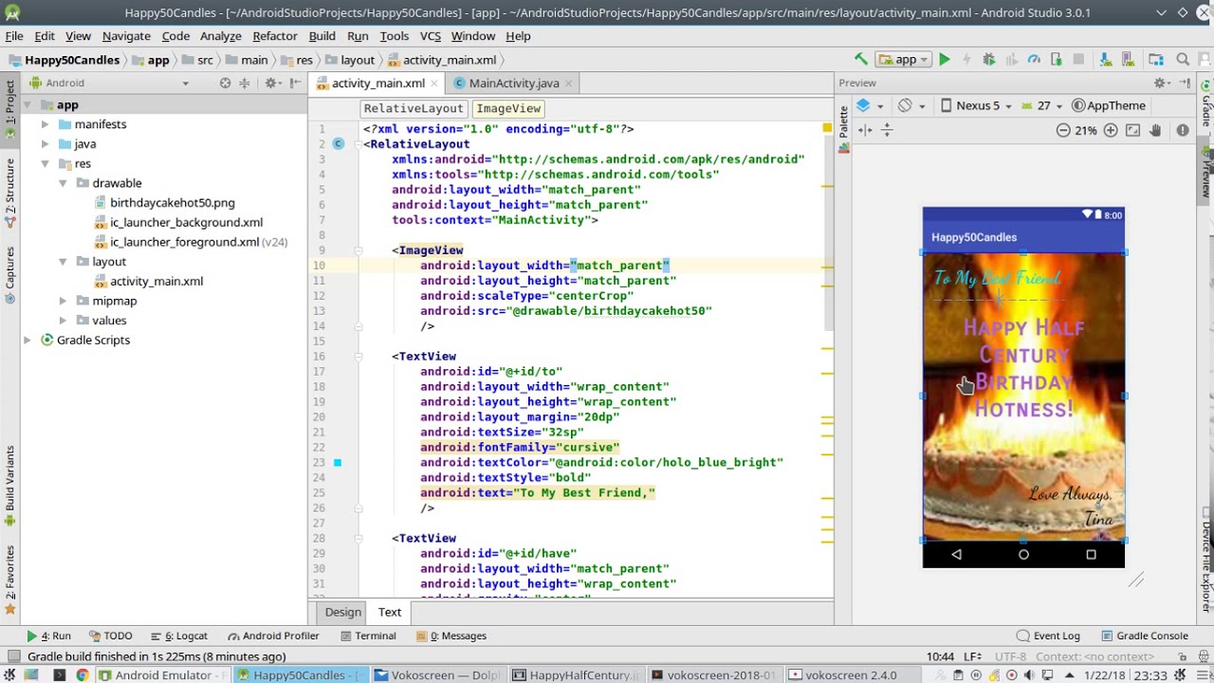Click Zoom to Fit Screen icon
This screenshot has width=1214, height=683.
coord(1132,130)
